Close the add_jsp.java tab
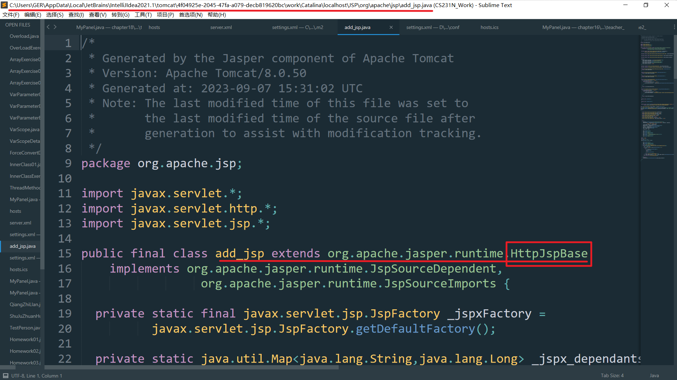 (391, 27)
